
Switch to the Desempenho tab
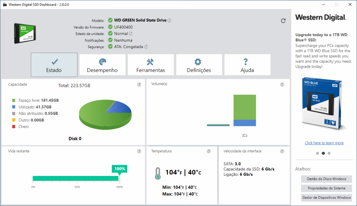[102, 65]
